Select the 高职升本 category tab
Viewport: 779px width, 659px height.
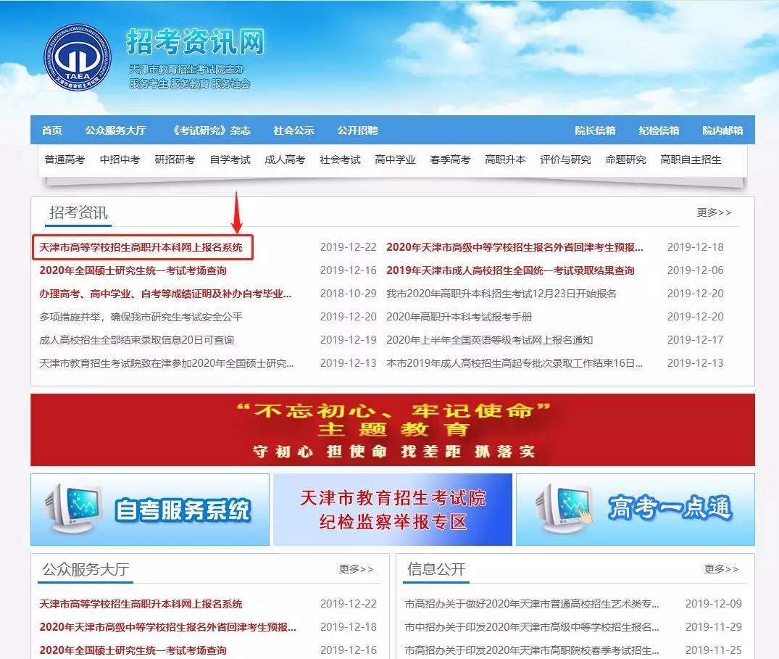point(505,159)
